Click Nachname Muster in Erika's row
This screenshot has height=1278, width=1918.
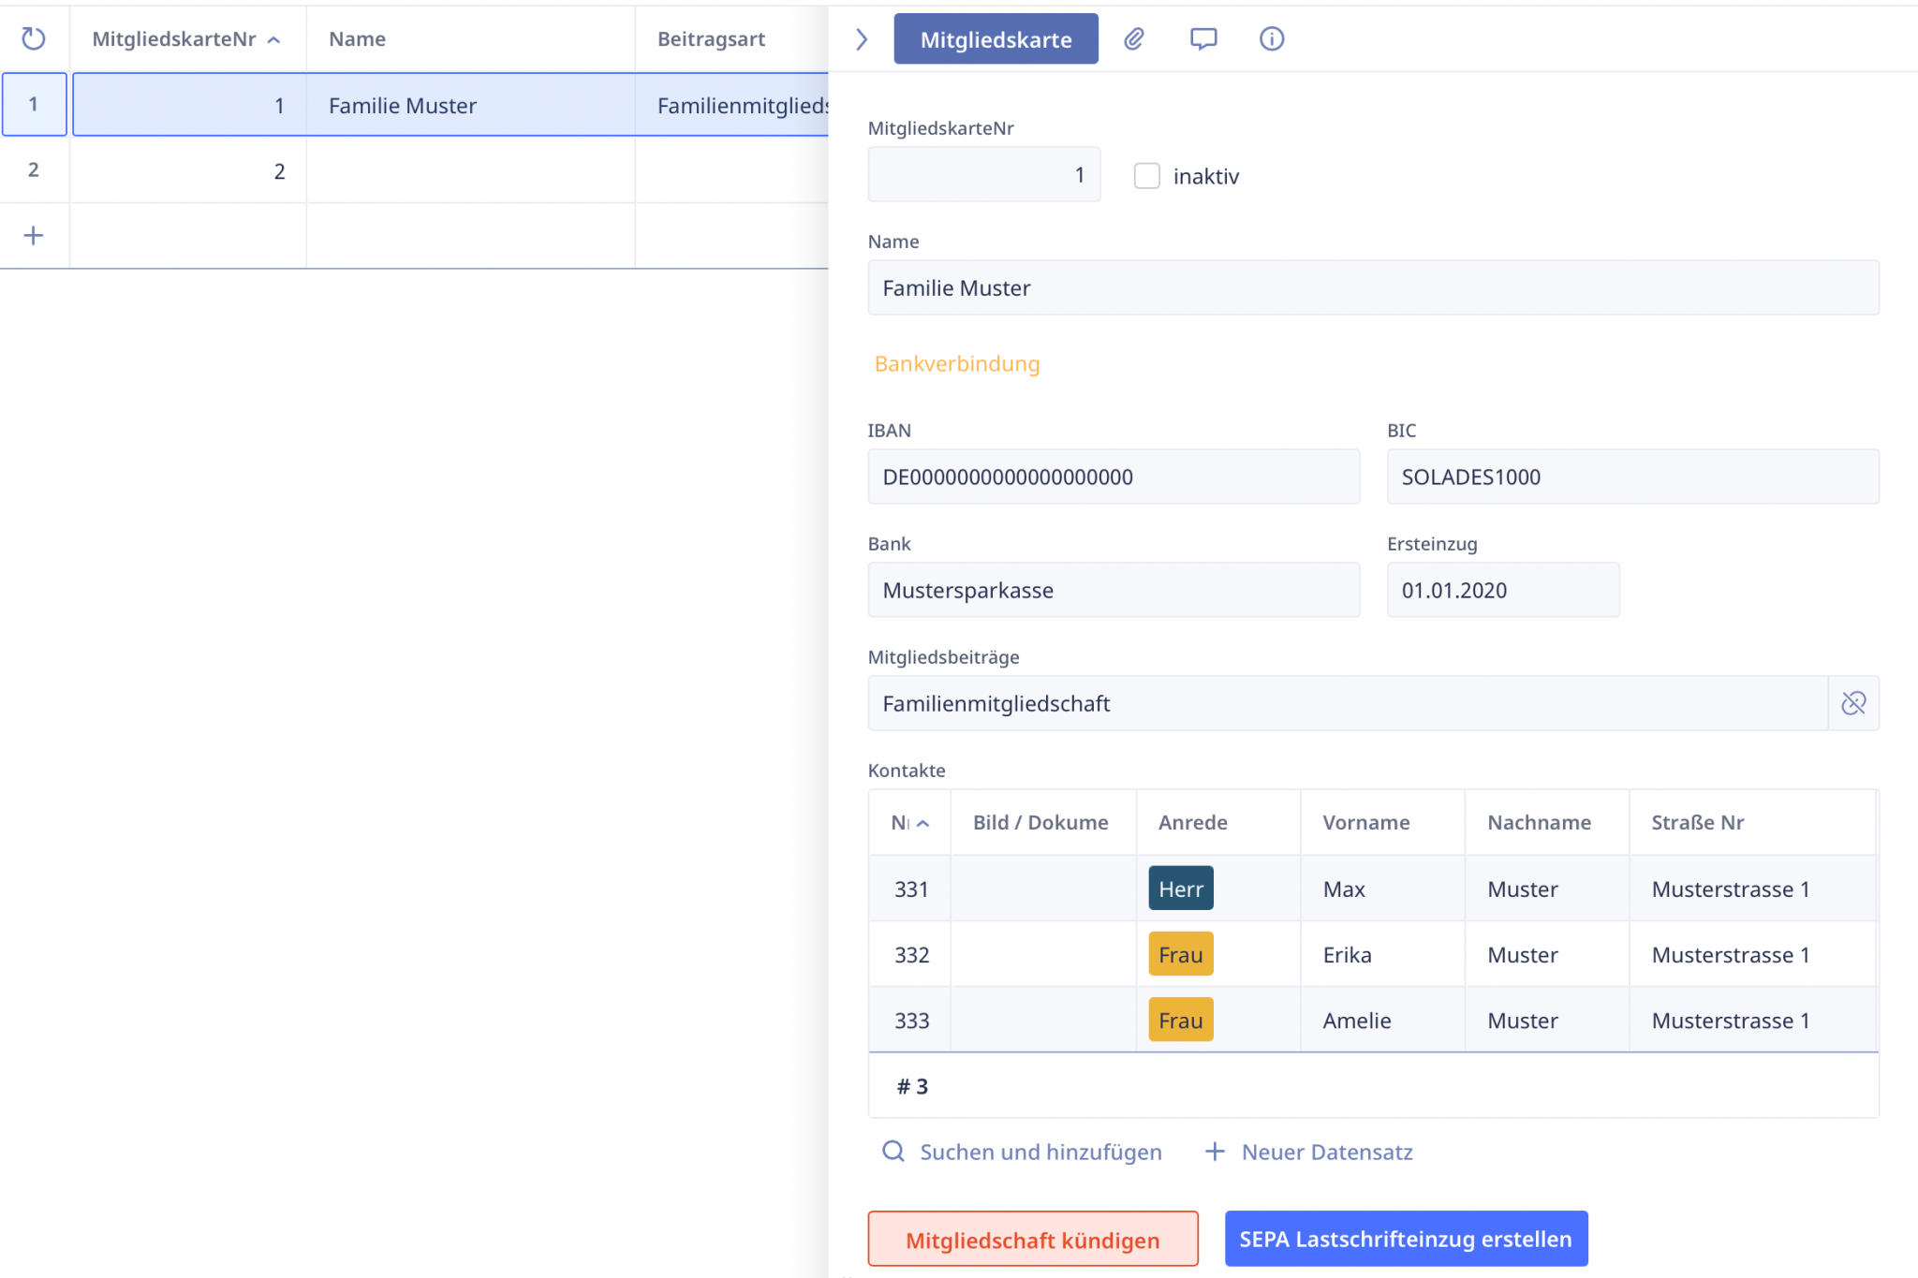pyautogui.click(x=1547, y=954)
